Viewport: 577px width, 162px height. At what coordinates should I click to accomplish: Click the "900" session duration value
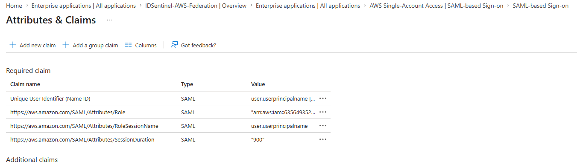258,139
